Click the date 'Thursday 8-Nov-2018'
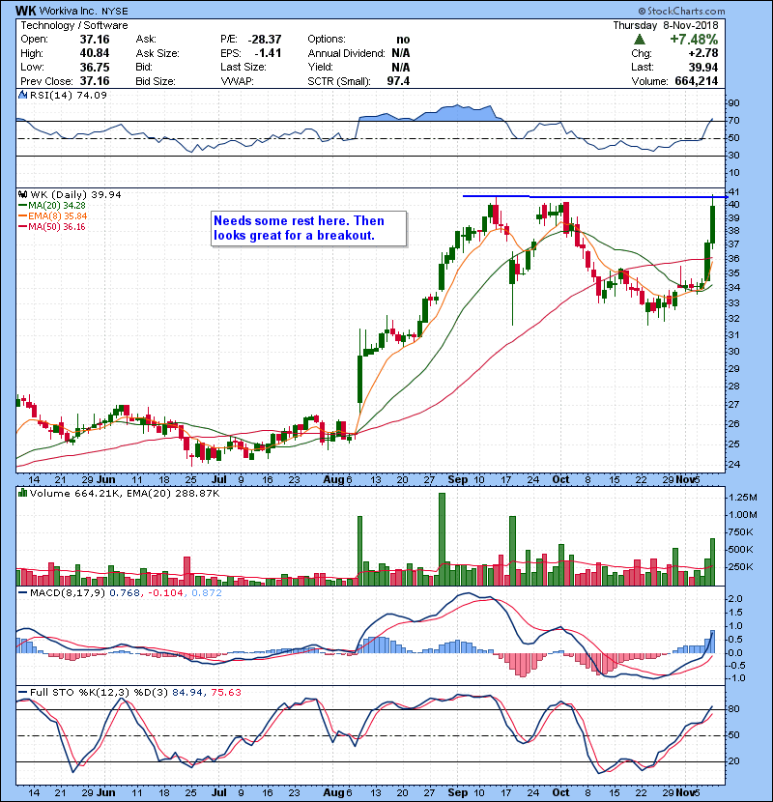Viewport: 773px width, 802px height. 666,25
